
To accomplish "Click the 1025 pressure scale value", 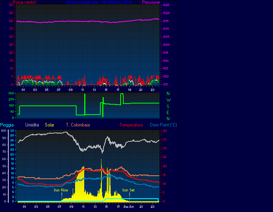I will [166, 5].
